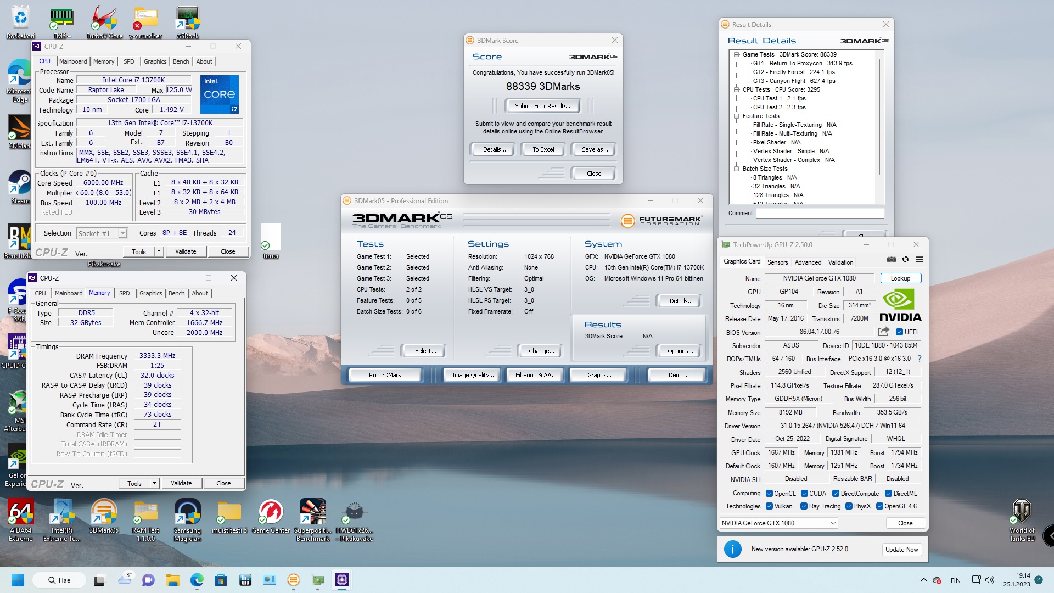Open the Steam desktop icon

pyautogui.click(x=20, y=187)
